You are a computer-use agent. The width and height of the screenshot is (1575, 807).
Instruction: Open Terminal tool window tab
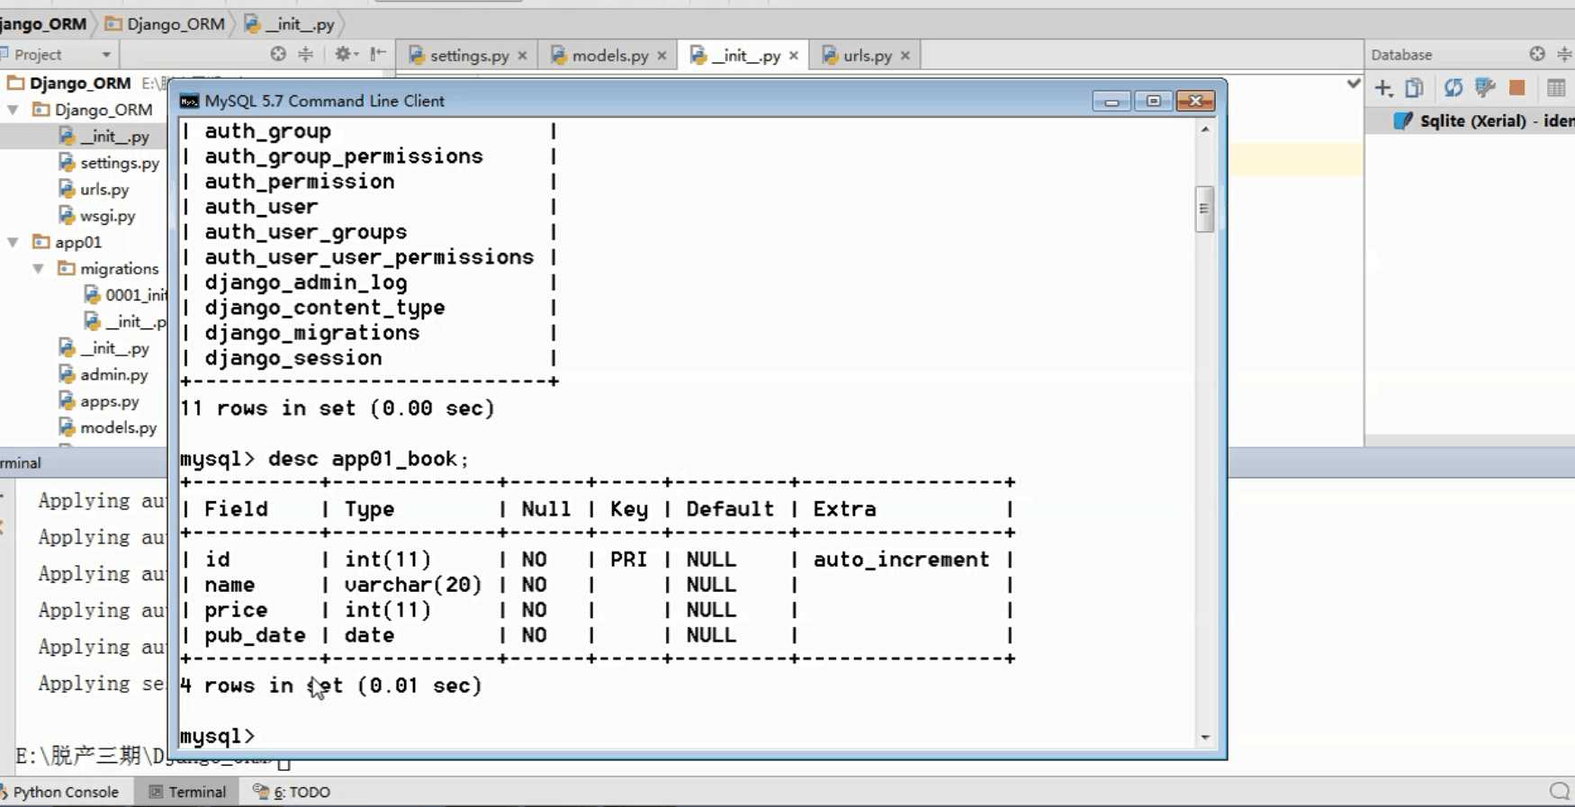point(188,792)
